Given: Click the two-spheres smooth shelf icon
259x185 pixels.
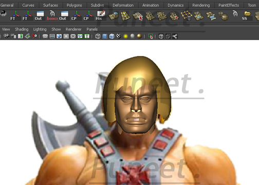Looking at the screenshot, I should click(x=224, y=16).
